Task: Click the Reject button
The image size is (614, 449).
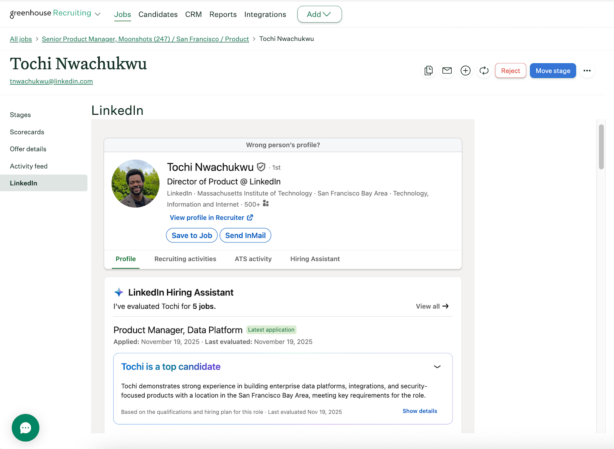Action: pos(510,71)
